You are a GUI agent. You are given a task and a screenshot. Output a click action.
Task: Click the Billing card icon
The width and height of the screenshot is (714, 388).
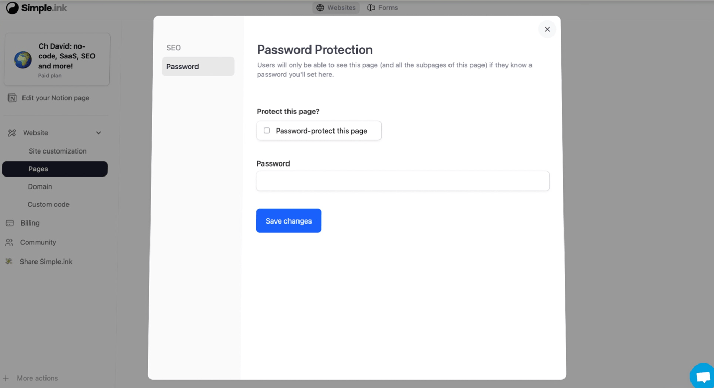[x=10, y=223]
